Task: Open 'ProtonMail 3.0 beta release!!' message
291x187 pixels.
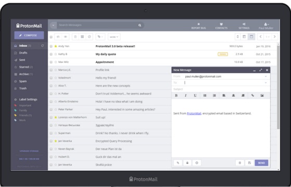Action: coord(115,46)
